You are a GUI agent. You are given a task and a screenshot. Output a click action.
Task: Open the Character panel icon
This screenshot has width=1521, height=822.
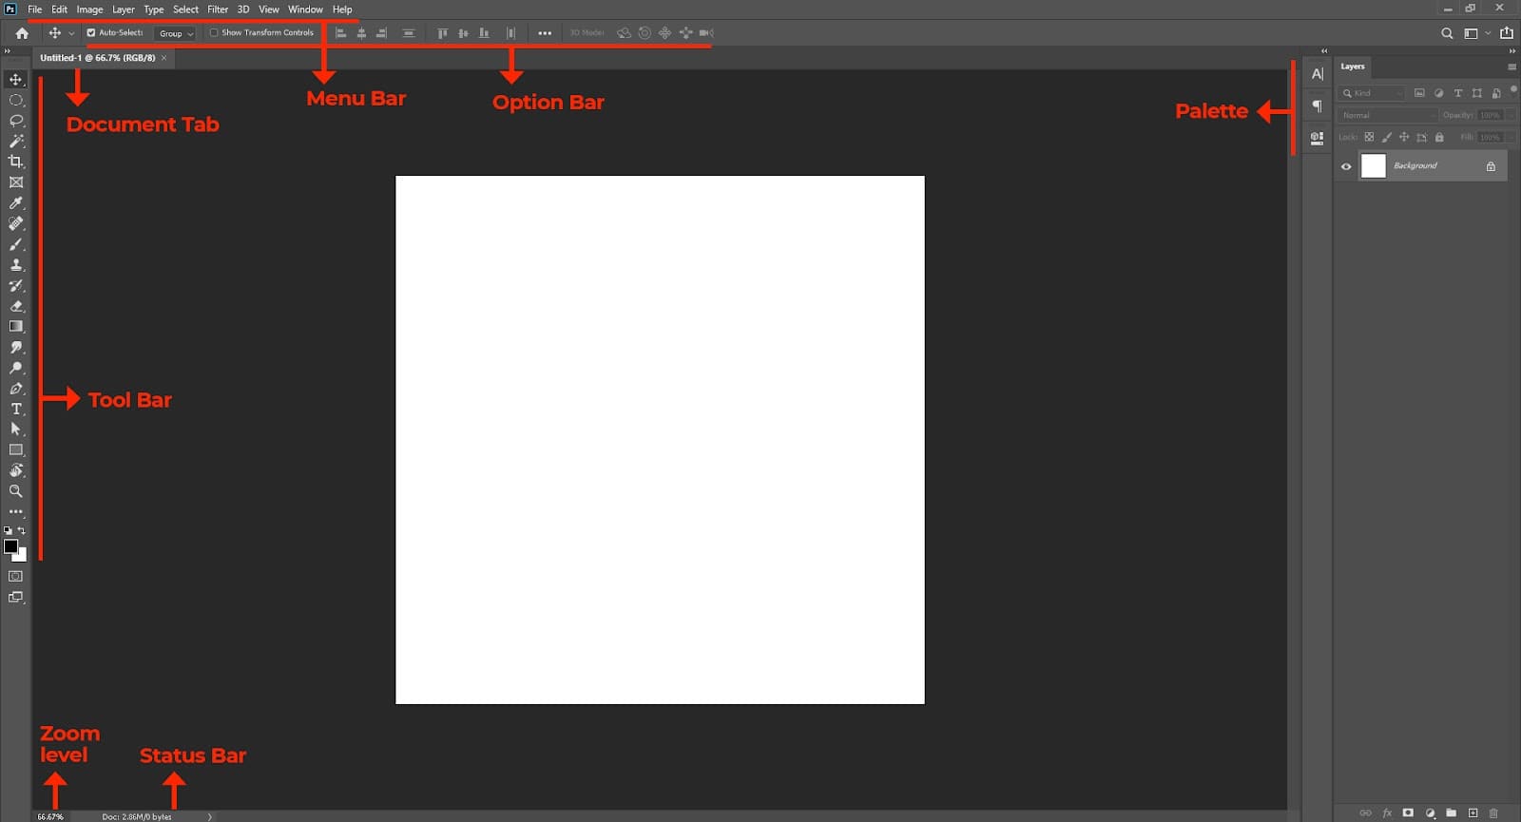click(1318, 74)
